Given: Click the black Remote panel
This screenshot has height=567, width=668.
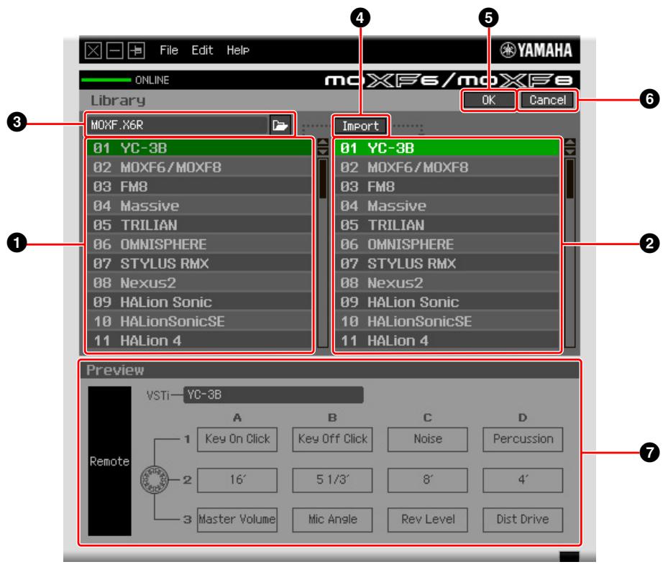Looking at the screenshot, I should coord(109,461).
